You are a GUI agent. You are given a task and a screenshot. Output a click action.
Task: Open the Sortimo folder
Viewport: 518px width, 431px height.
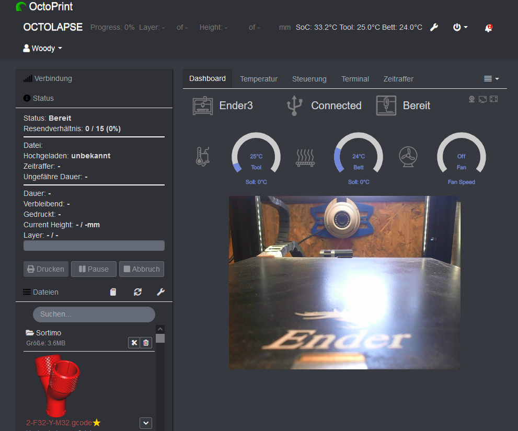coord(43,333)
